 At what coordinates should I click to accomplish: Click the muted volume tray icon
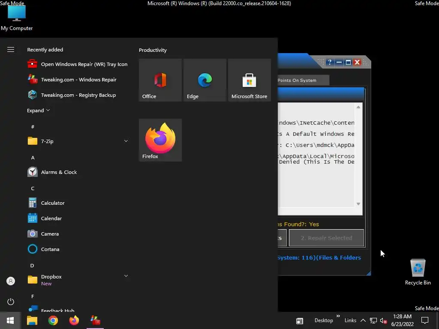pos(383,320)
